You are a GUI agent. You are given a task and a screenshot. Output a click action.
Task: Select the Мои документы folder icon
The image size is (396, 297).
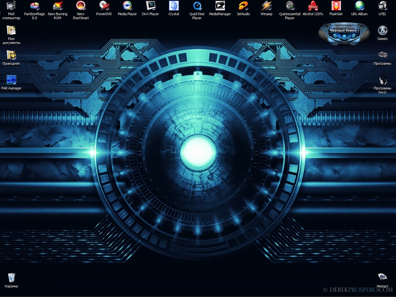[x=11, y=35]
